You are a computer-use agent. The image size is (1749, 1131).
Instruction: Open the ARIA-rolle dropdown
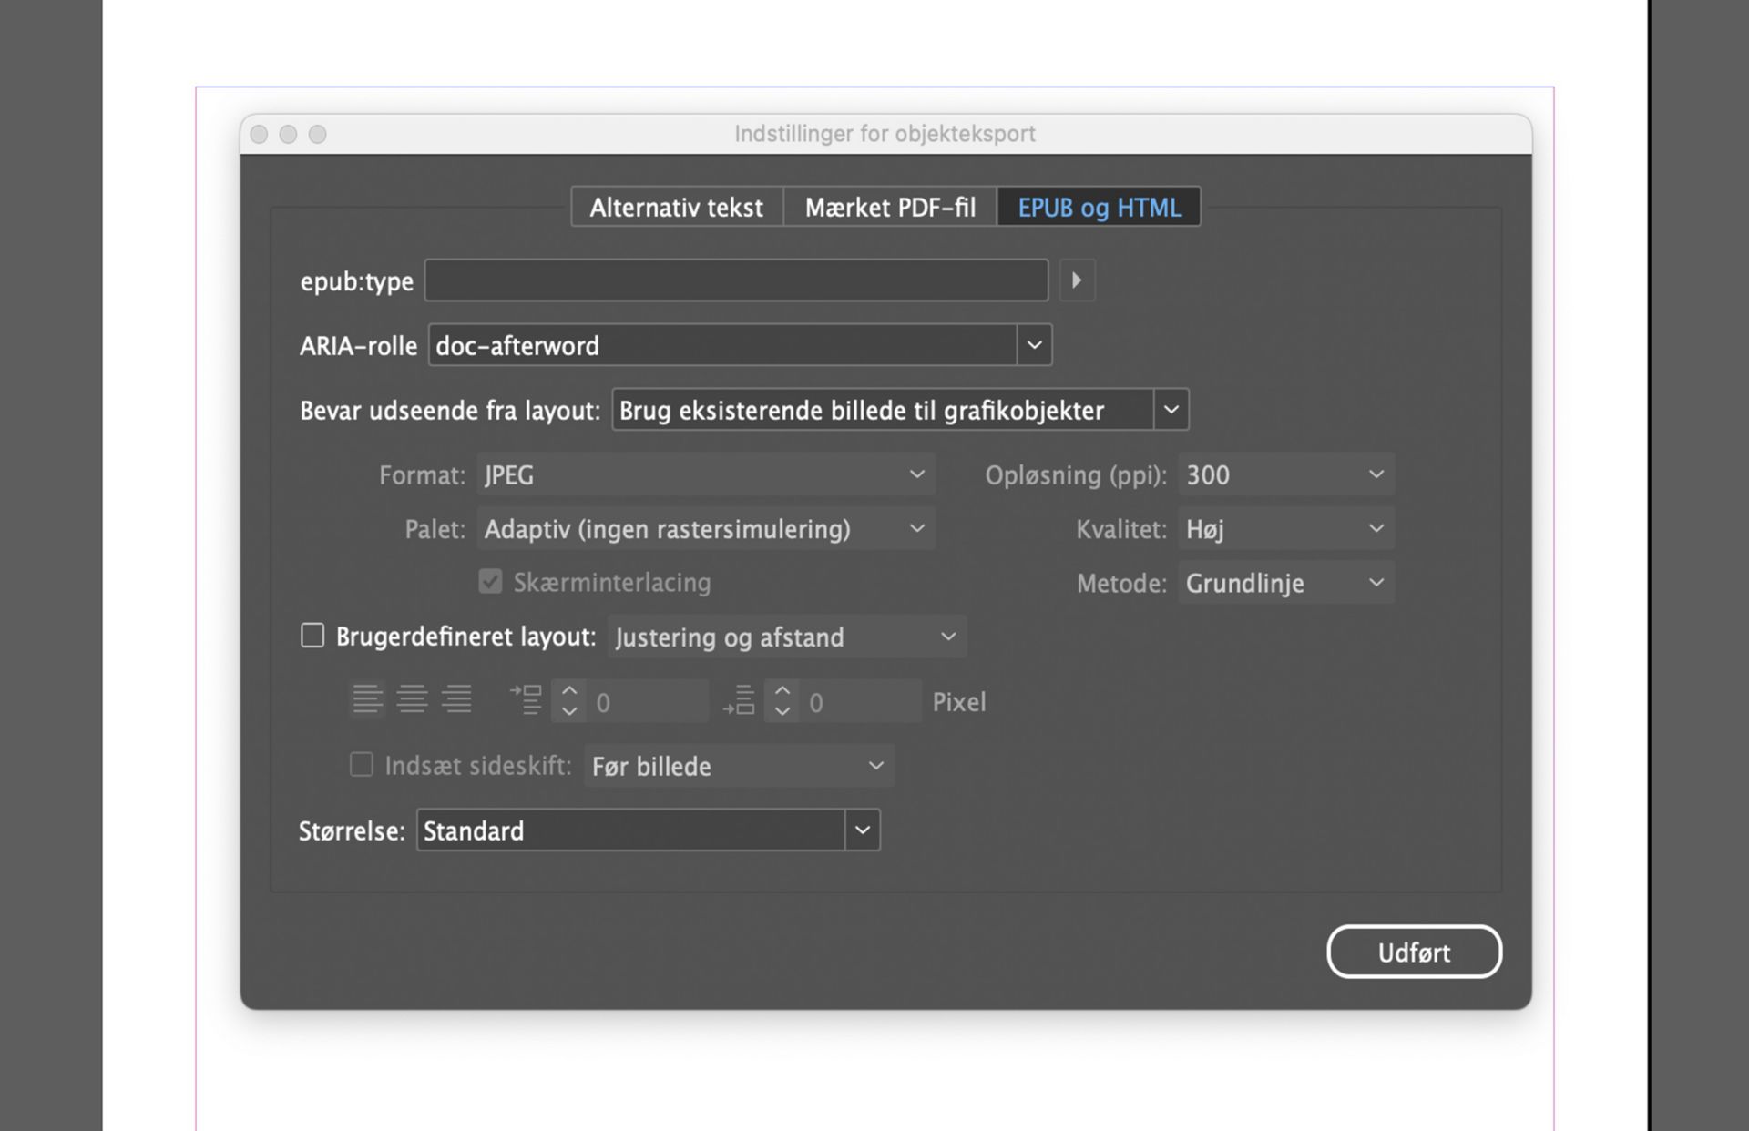click(1034, 345)
